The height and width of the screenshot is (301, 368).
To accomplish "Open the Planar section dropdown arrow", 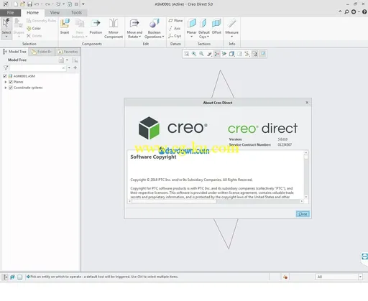I will 192,37.
